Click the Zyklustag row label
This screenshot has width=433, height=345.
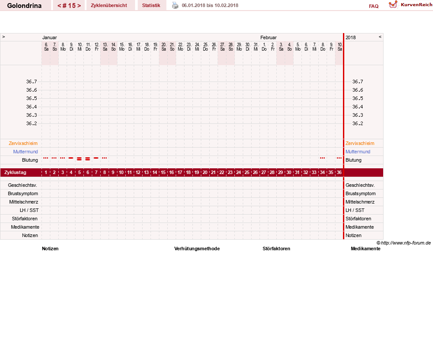15,173
